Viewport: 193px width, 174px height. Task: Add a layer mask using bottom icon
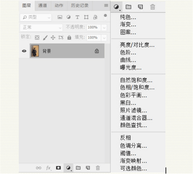pyautogui.click(x=58, y=168)
